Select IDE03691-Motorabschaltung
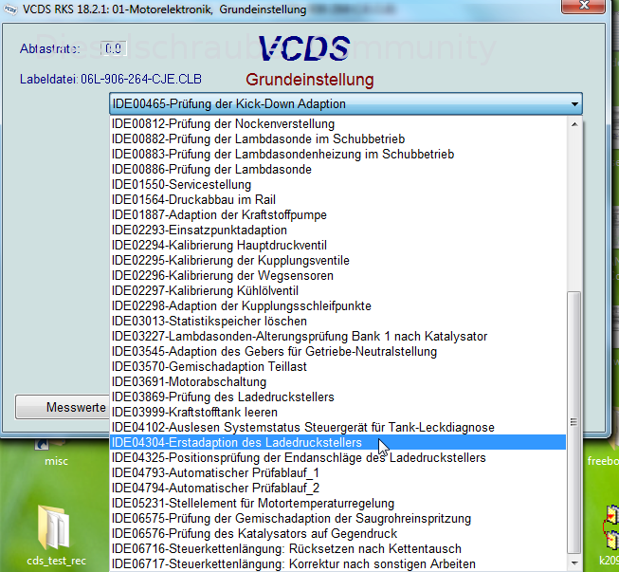This screenshot has height=572, width=619. [337, 381]
